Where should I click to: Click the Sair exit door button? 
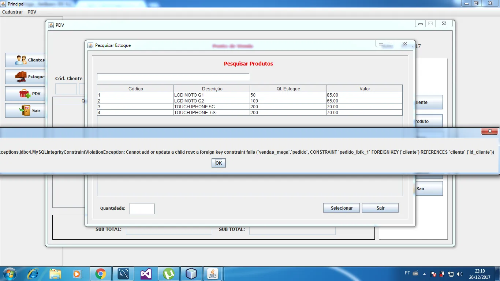(25, 110)
